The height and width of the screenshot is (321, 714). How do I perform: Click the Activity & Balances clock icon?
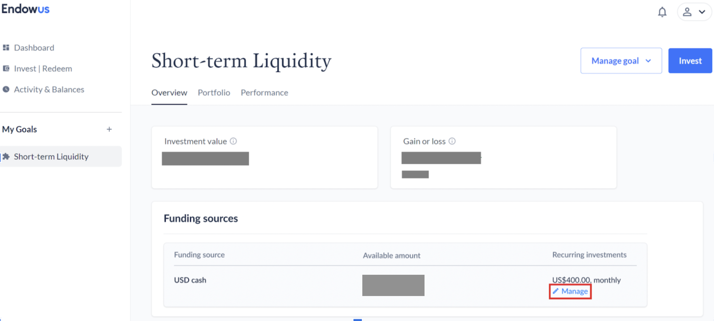pyautogui.click(x=6, y=89)
